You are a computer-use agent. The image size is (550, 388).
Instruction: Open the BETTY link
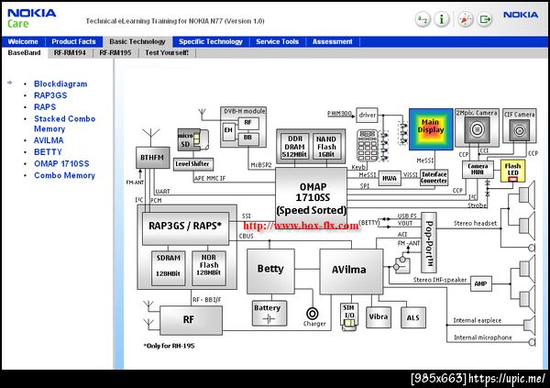(x=48, y=152)
